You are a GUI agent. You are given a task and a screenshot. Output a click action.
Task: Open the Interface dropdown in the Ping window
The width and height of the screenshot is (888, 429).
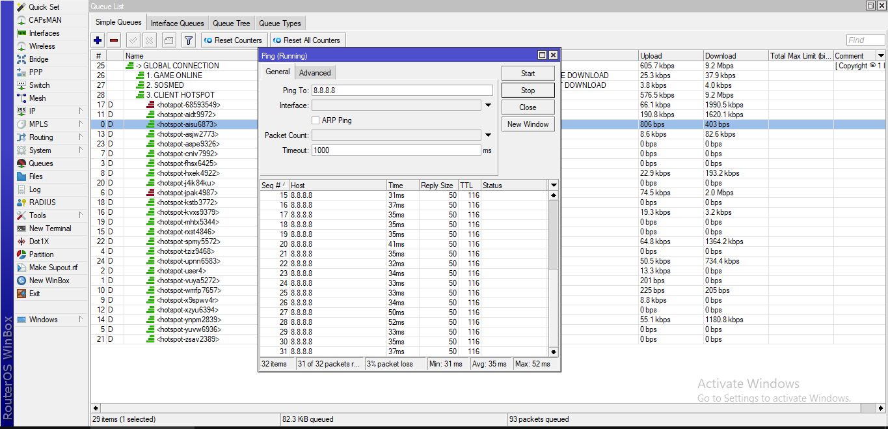tap(487, 105)
